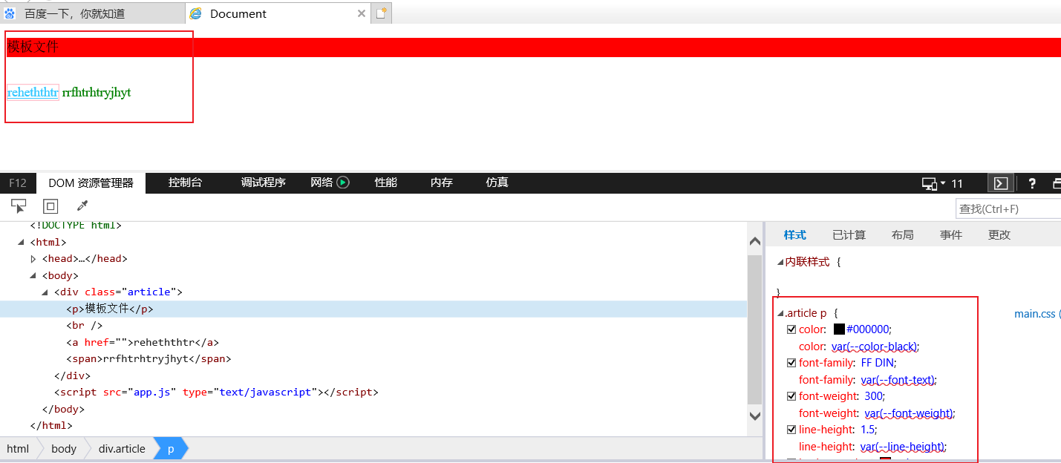1061x463 pixels.
Task: Click the main.css stylesheet link
Action: (1034, 313)
